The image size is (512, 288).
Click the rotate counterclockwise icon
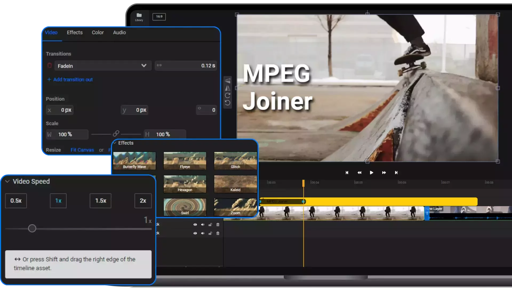[227, 103]
